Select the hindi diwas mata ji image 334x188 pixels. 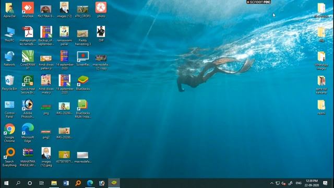pyautogui.click(x=46, y=85)
